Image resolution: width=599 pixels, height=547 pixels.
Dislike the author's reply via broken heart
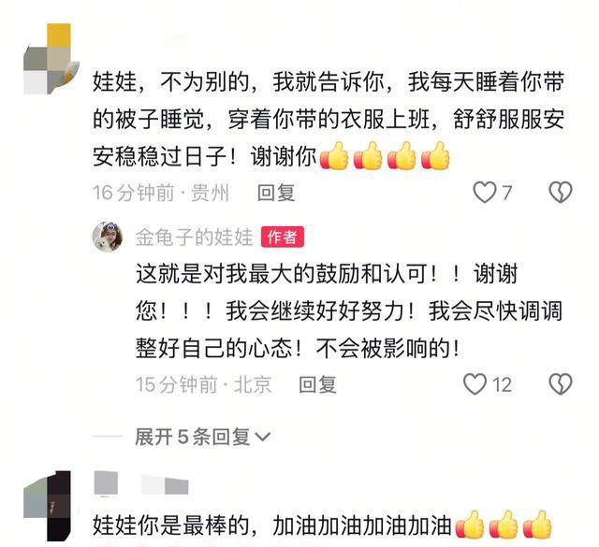point(560,384)
